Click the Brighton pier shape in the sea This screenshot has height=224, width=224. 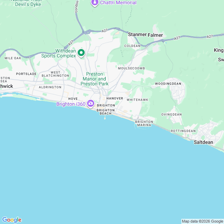(x=105, y=118)
